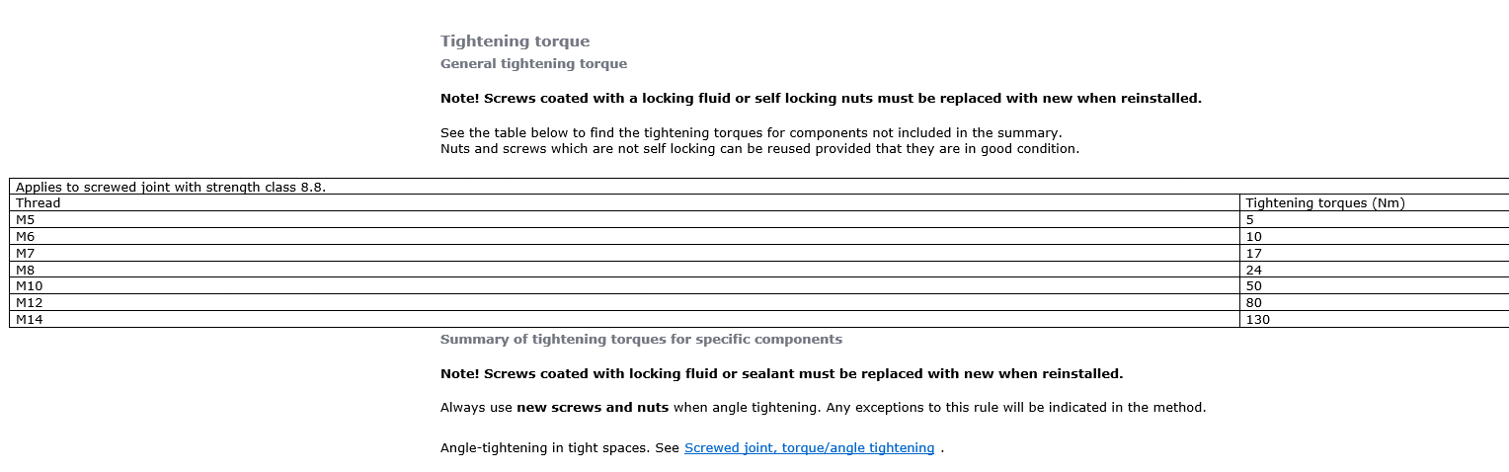This screenshot has width=1509, height=472.
Task: Select the M14 thread cell
Action: coord(30,320)
